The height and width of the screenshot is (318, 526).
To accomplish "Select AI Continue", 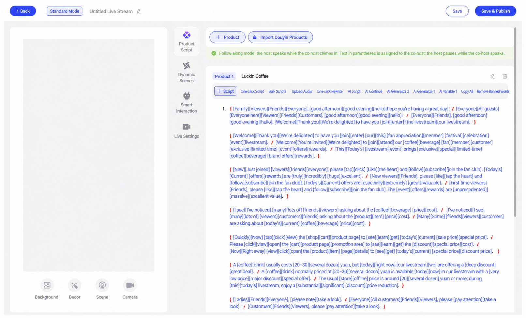I will pyautogui.click(x=373, y=91).
